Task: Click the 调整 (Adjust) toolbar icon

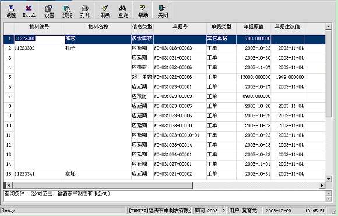Action: (x=11, y=11)
